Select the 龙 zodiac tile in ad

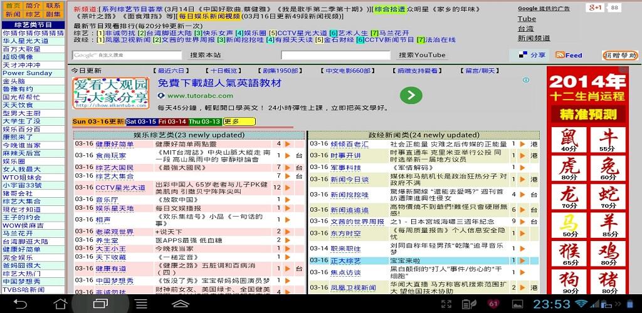point(568,197)
